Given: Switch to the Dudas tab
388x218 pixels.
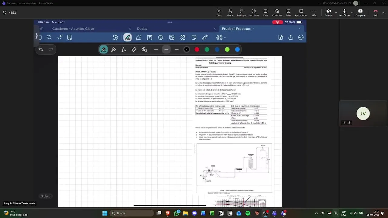Looking at the screenshot, I should tap(142, 29).
